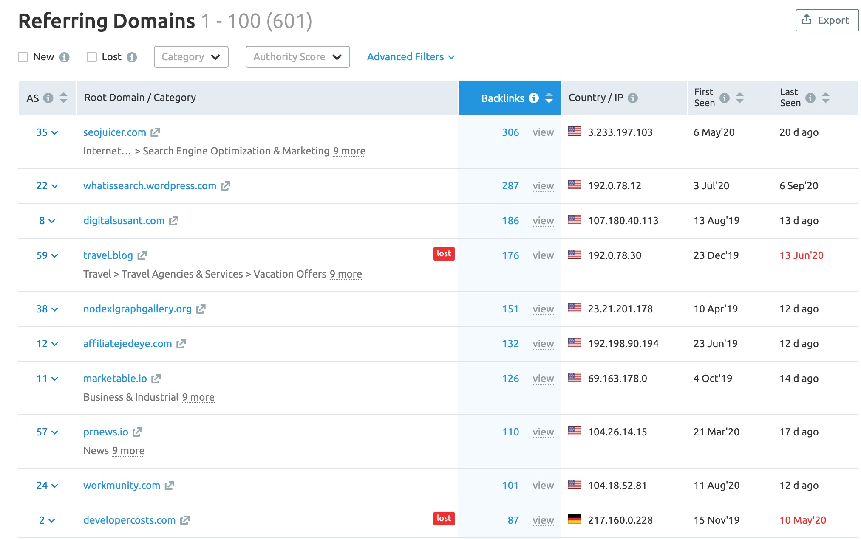Open the Authority Score dropdown filter
Viewport: 861px width, 539px height.
coord(298,57)
